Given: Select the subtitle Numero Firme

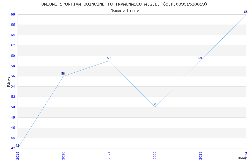Looking at the screenshot, I should pyautogui.click(x=125, y=10).
